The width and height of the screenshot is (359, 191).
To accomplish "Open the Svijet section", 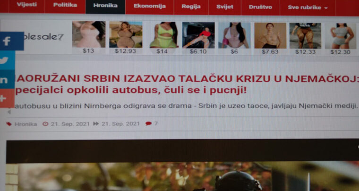I will 225,7.
